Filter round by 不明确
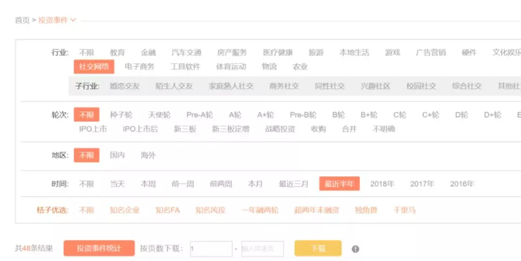521x261 pixels. tap(384, 129)
